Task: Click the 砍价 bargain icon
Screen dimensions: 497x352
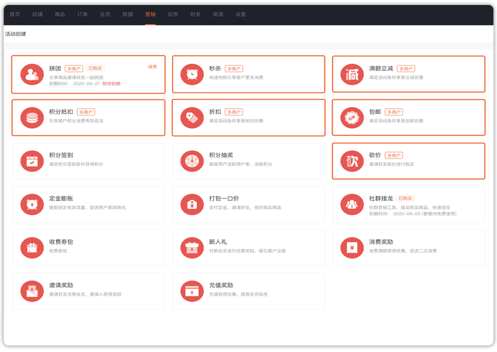Action: [352, 161]
